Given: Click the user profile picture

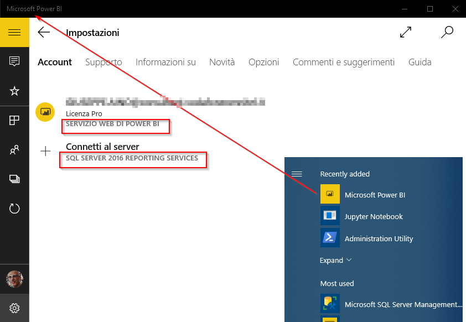Looking at the screenshot, I should point(14,279).
